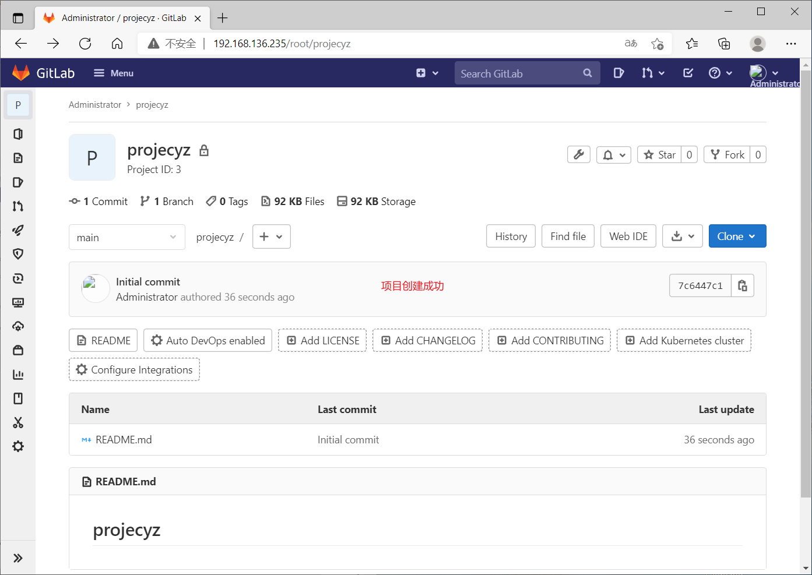
Task: Click the admin wrench icon button
Action: coord(579,154)
